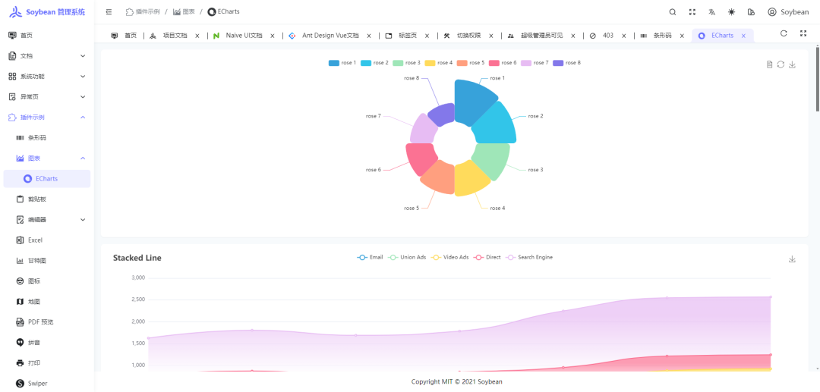
Task: Download the rose chart as an image
Action: click(792, 64)
